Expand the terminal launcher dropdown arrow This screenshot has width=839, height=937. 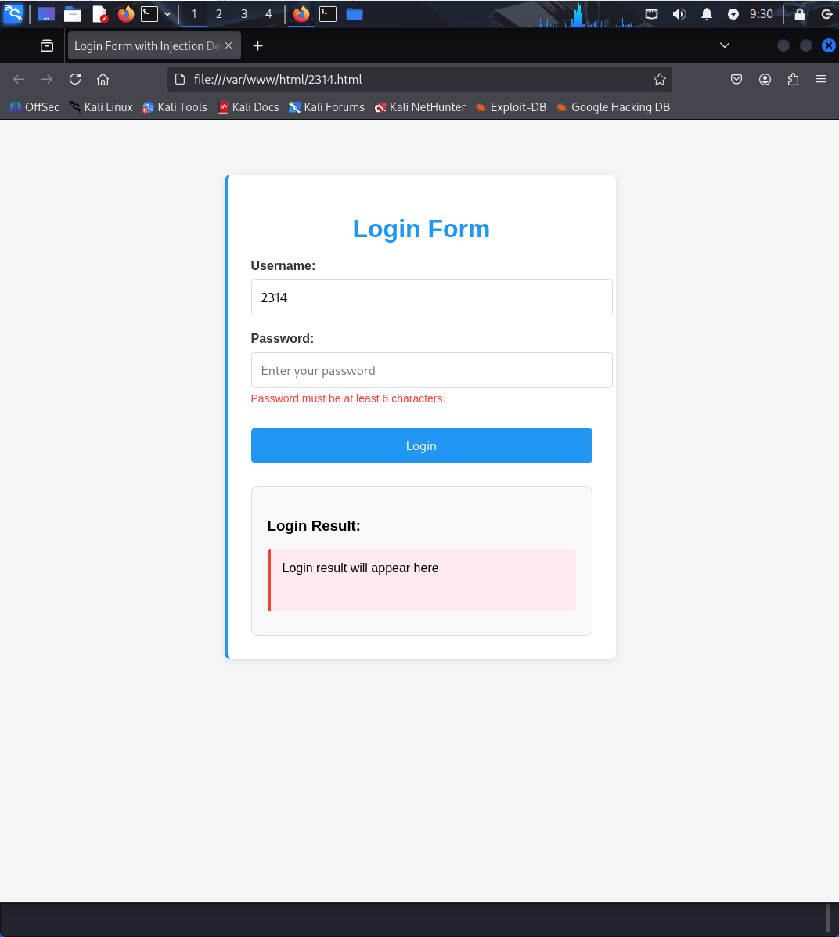tap(167, 14)
